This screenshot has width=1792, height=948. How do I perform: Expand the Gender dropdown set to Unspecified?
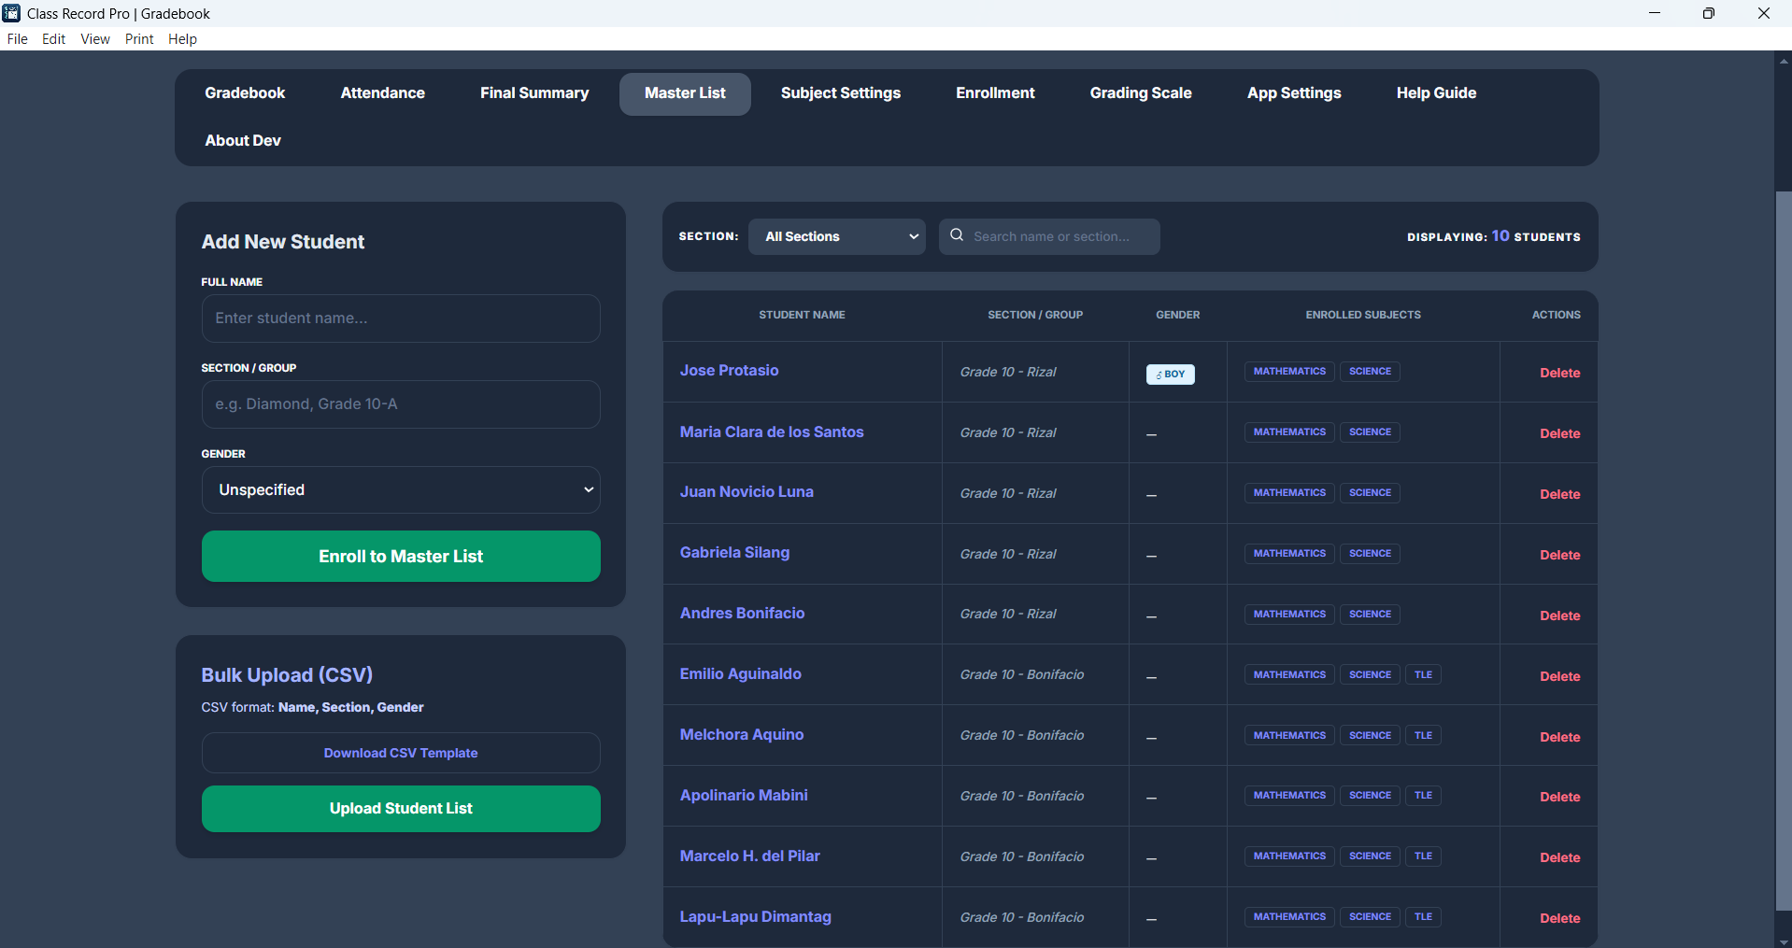pos(401,490)
